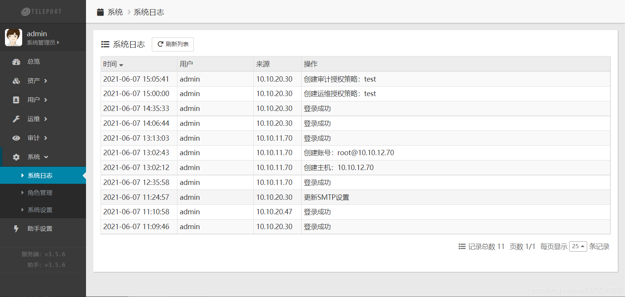Screen dimensions: 625x297
Task: Sort by the 时间 column header
Action: click(139, 64)
